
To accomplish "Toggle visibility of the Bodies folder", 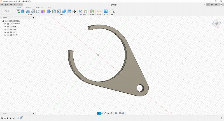I will (x=8, y=32).
